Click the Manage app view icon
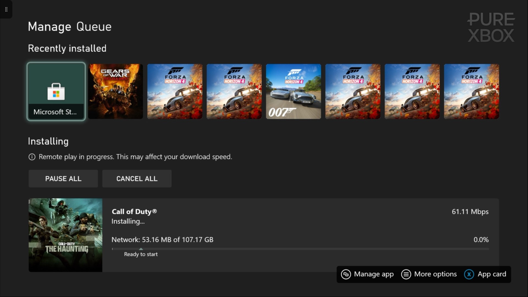This screenshot has height=297, width=528. pos(346,274)
